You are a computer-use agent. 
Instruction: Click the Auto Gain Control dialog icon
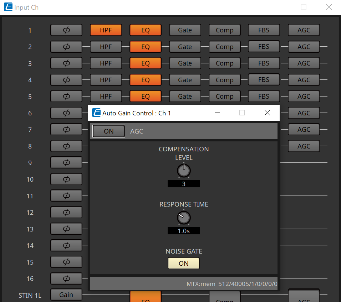pos(96,113)
